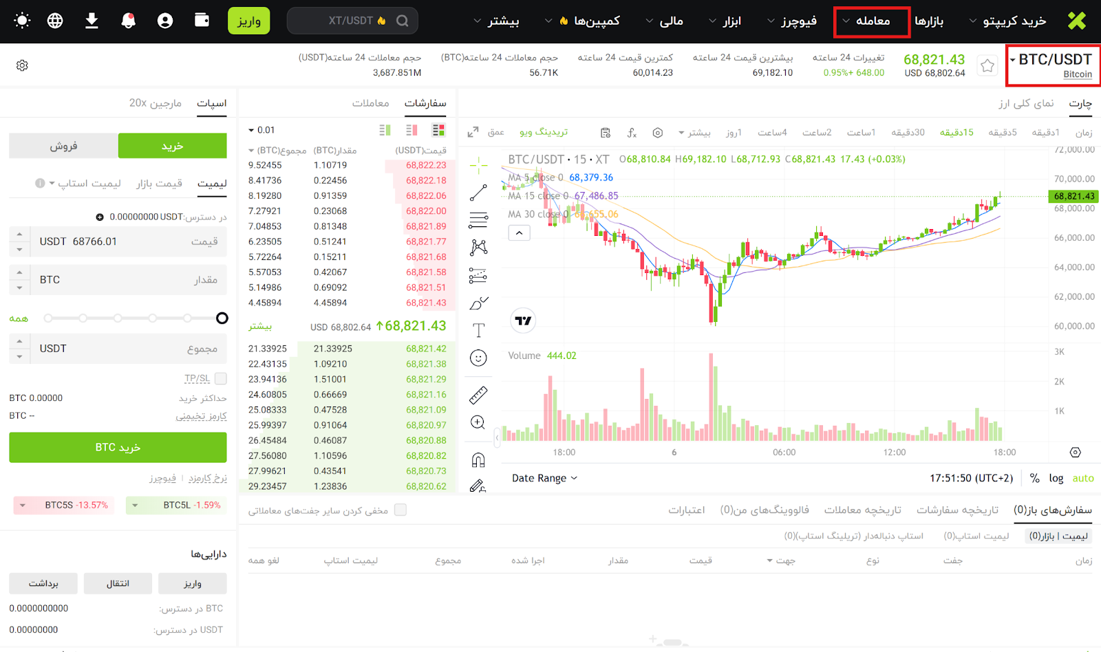Toggle log scale on chart
The height and width of the screenshot is (652, 1101).
coord(1056,478)
